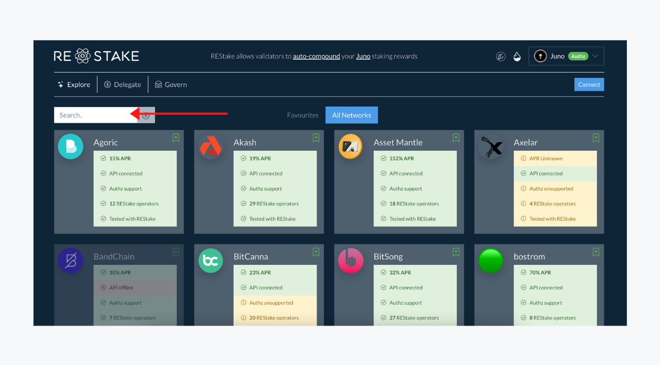Click APR Unknown in the Axelar card
660x365 pixels.
point(555,159)
